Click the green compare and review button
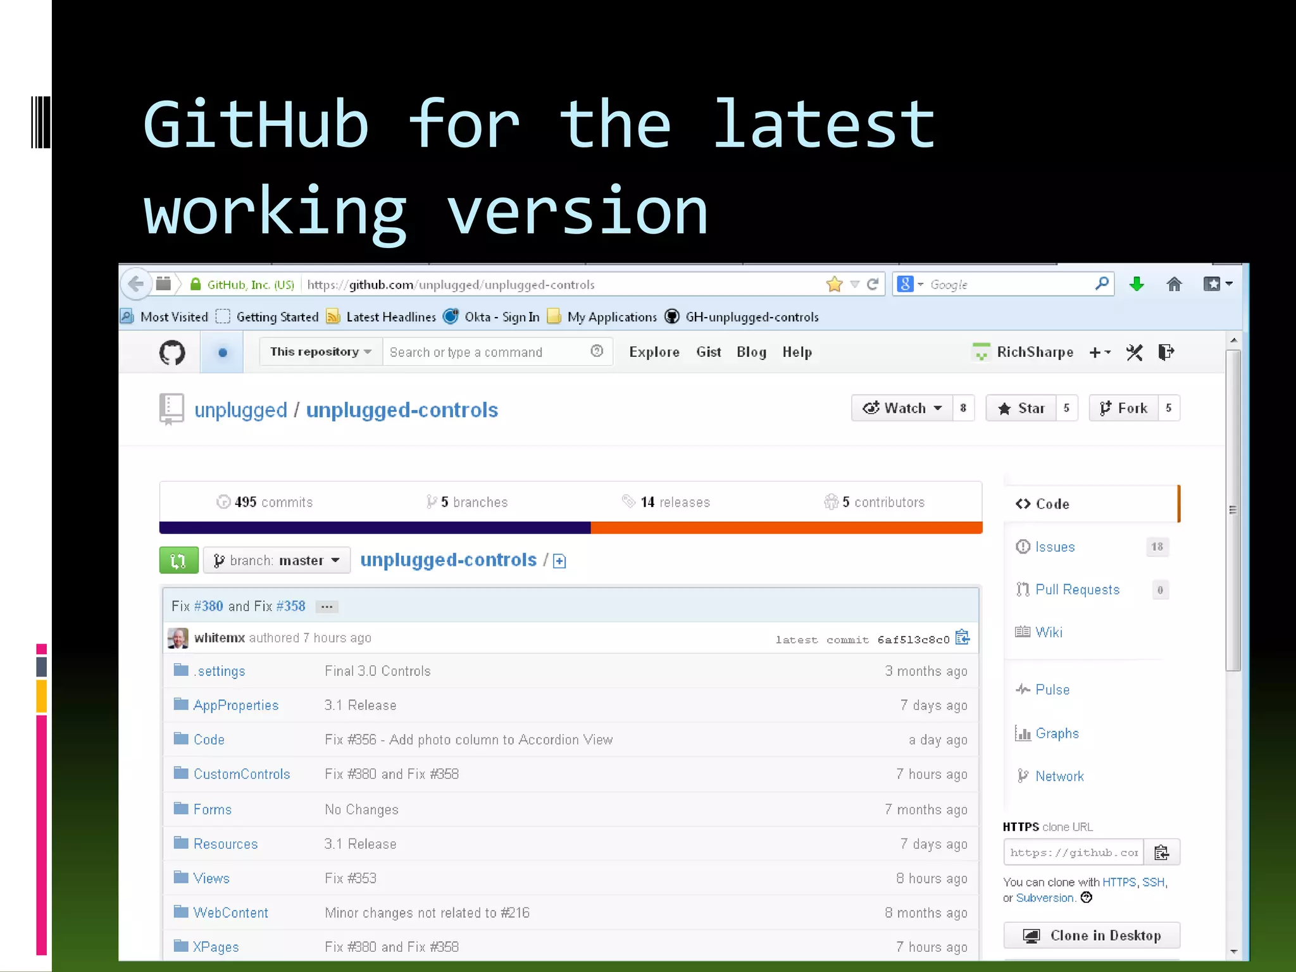Image resolution: width=1296 pixels, height=972 pixels. 178,560
